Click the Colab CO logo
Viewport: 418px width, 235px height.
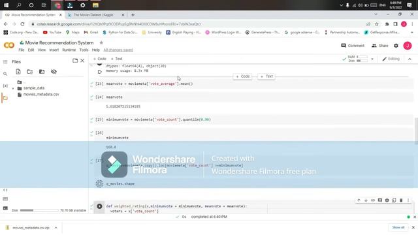9,45
